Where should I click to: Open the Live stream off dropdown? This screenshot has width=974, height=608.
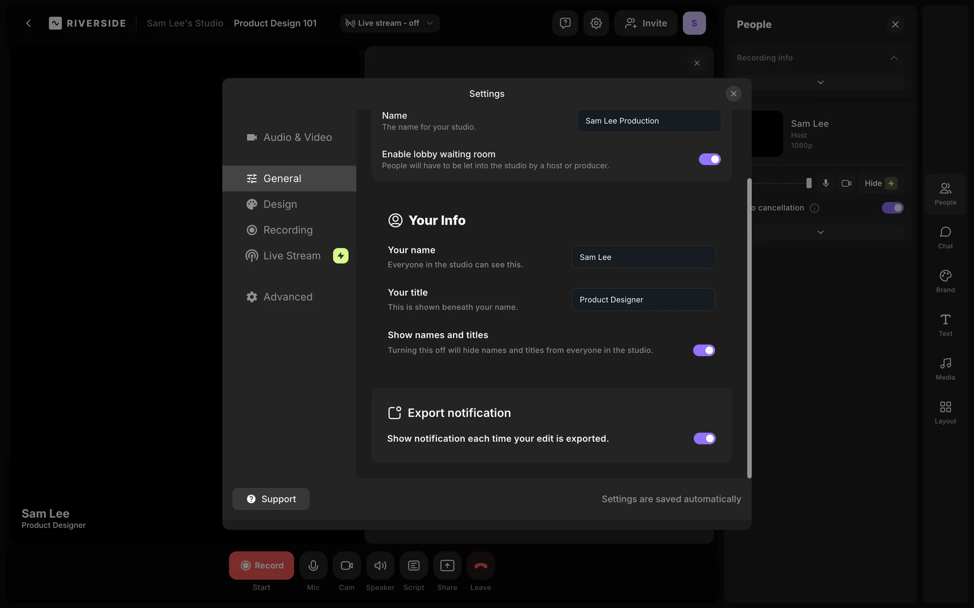click(x=389, y=23)
